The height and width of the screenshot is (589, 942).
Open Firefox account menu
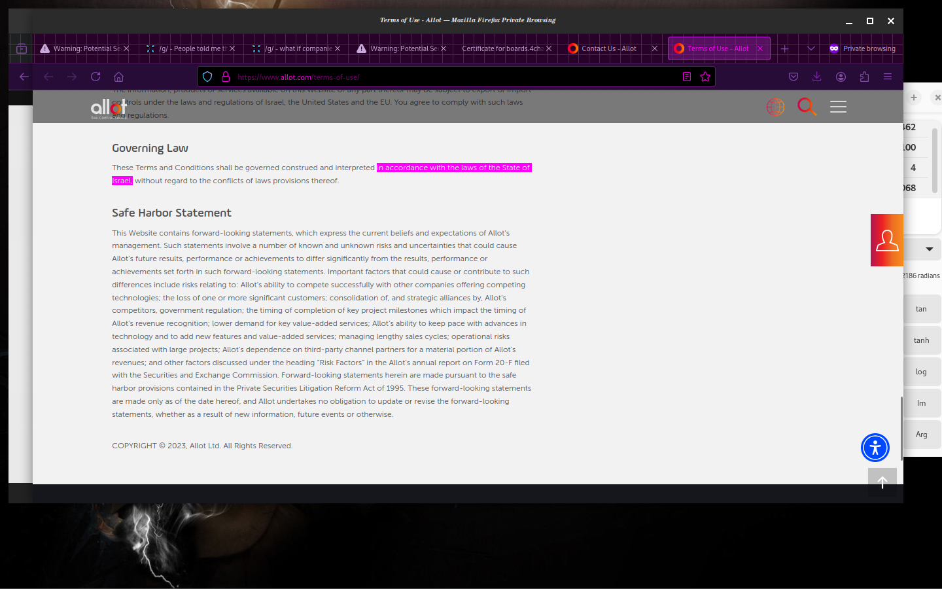841,77
